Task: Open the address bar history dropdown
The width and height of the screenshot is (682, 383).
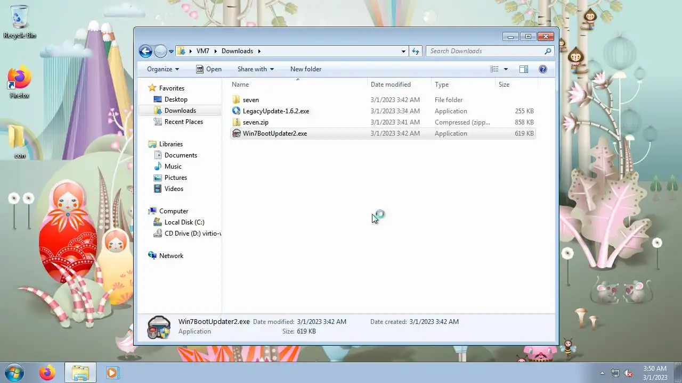Action: point(403,51)
